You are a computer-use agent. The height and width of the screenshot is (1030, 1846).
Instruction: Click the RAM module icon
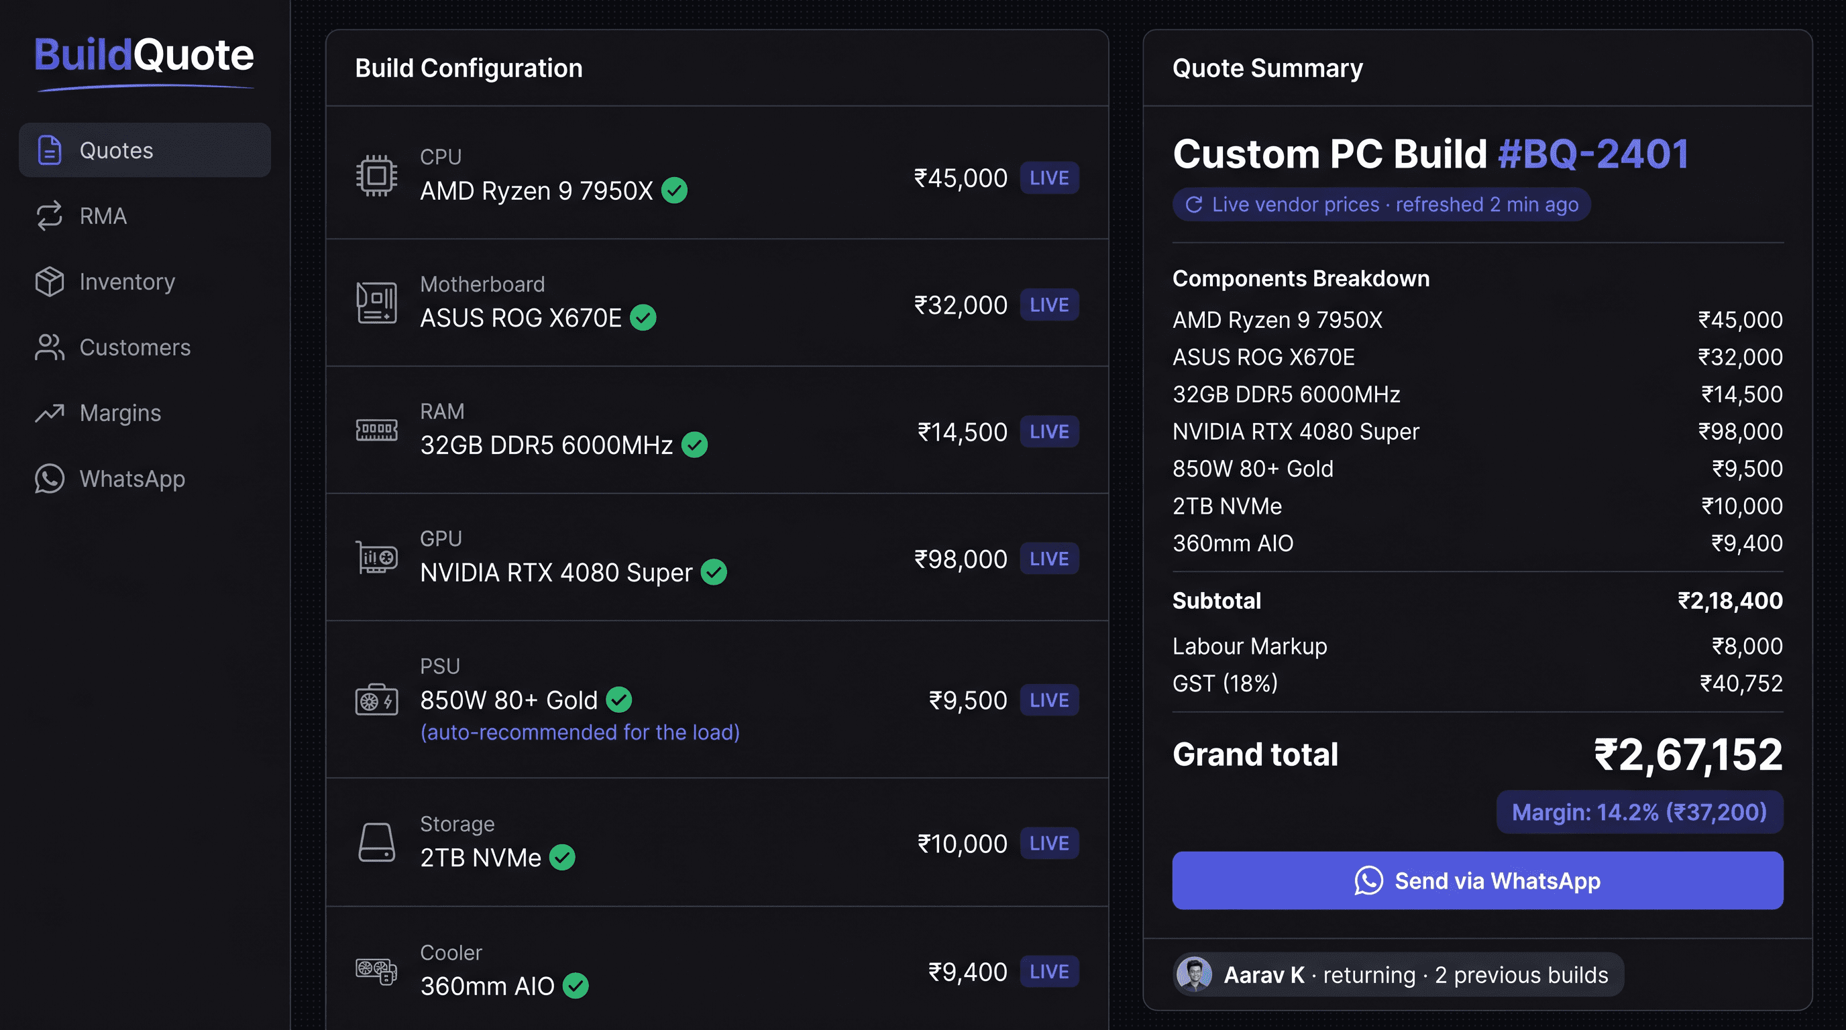pos(376,430)
